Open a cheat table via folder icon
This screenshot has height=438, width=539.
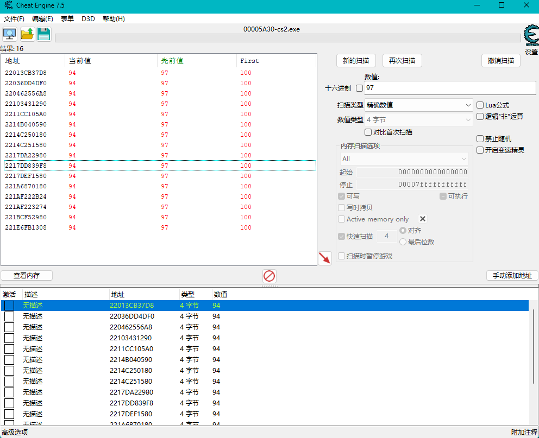point(27,34)
